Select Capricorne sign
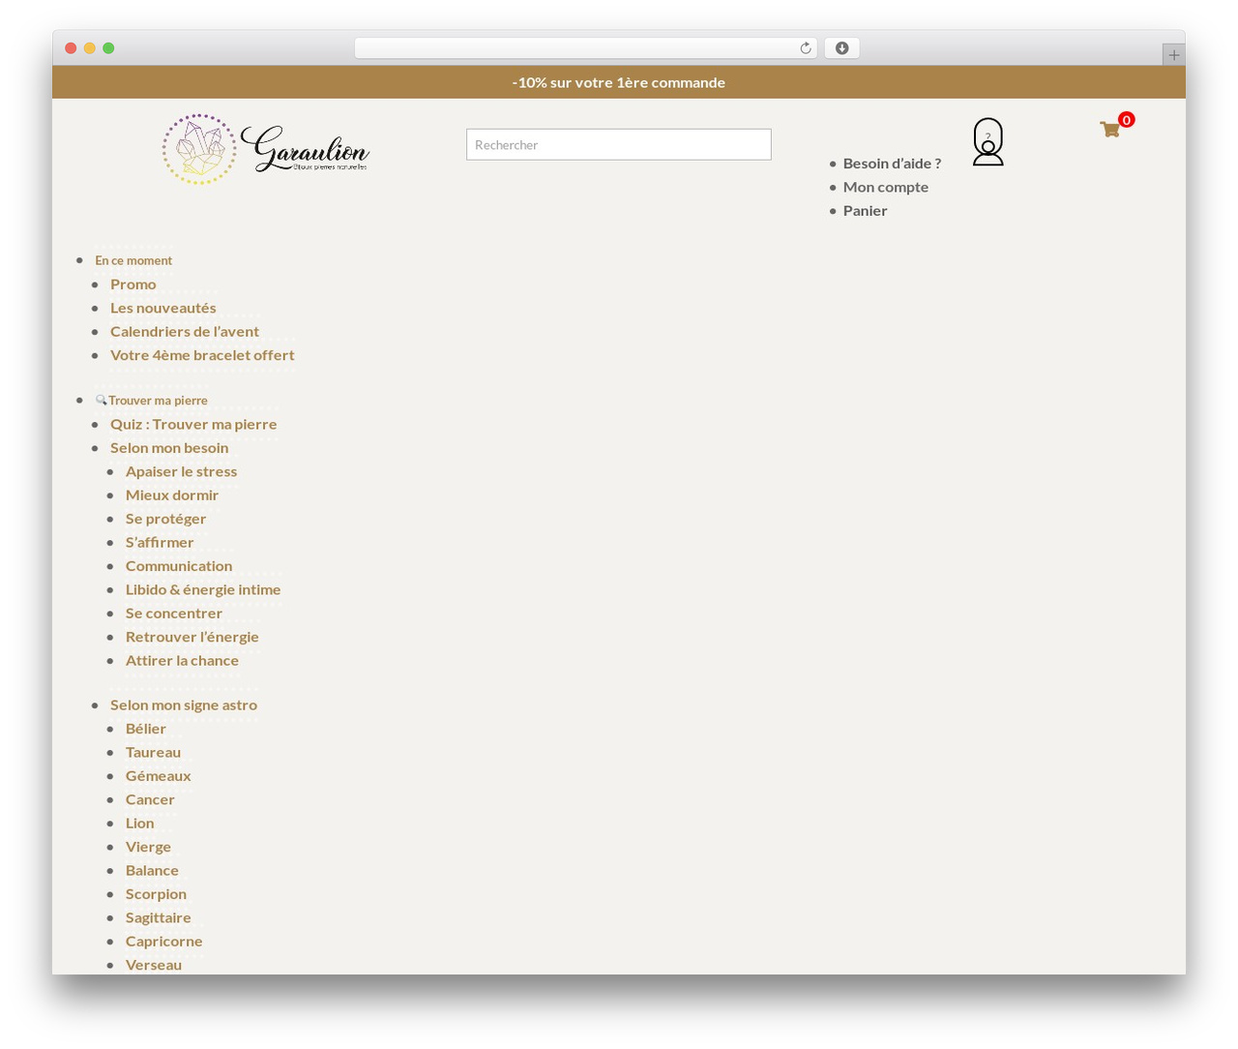This screenshot has height=1049, width=1238. (164, 942)
